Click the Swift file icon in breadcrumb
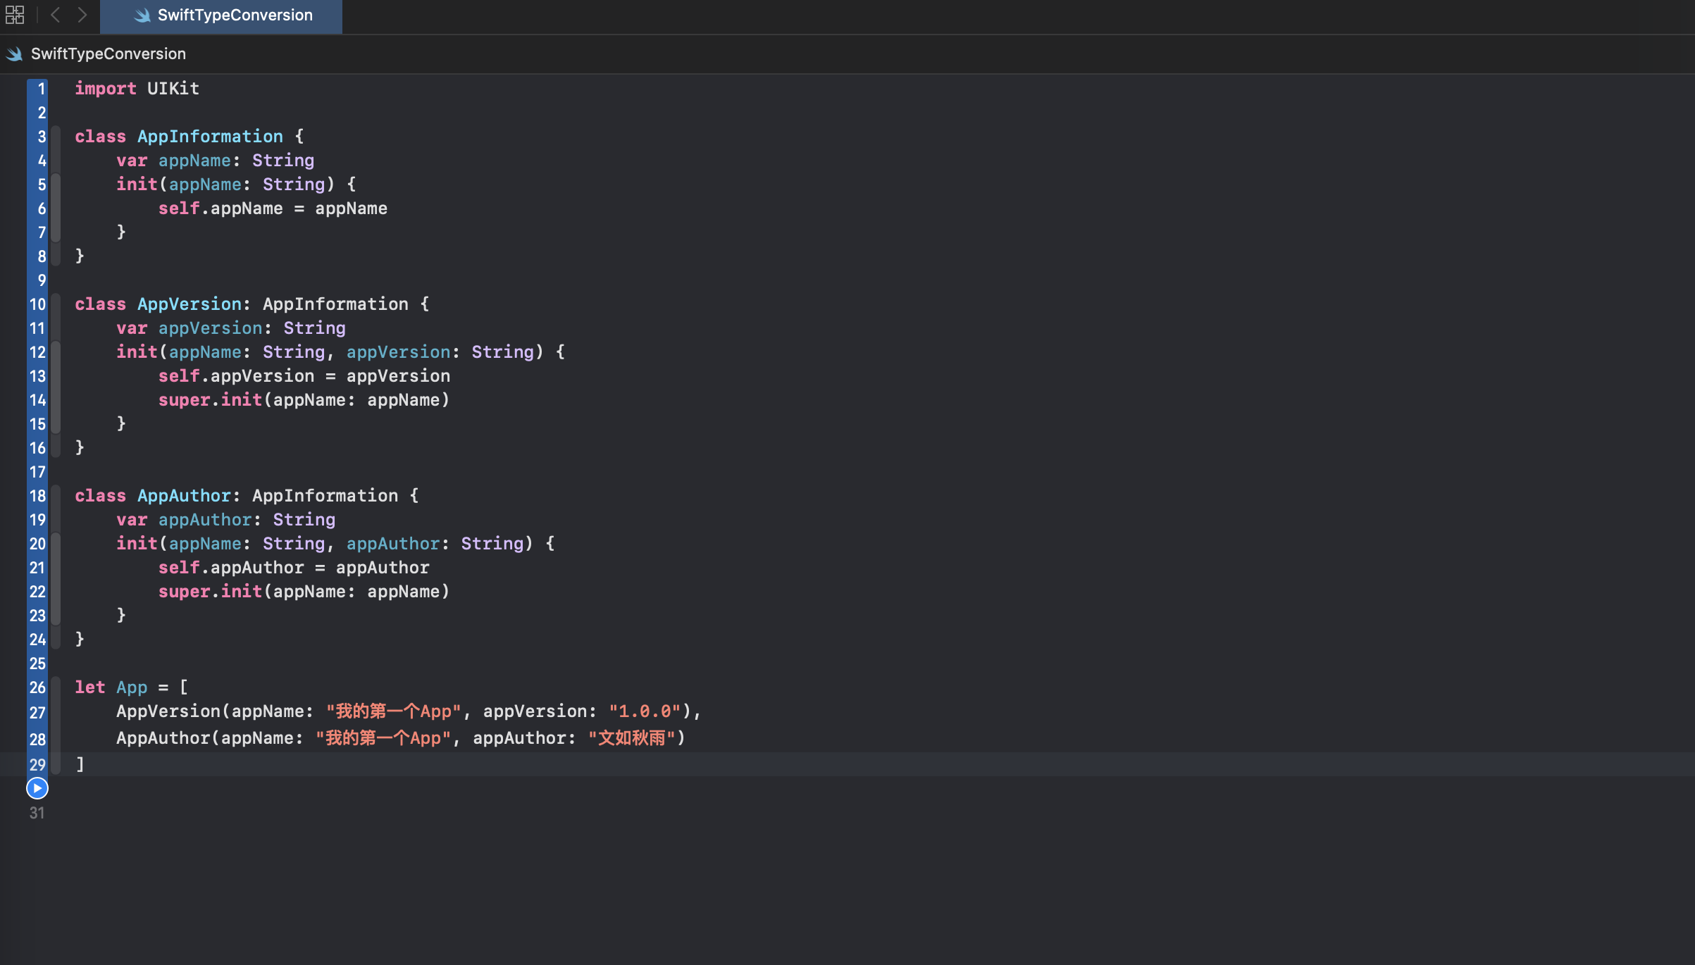This screenshot has width=1695, height=965. click(x=15, y=54)
